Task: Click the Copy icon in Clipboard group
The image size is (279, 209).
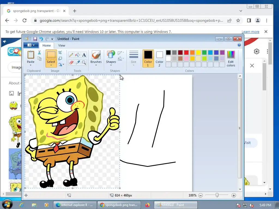Action: coord(39,59)
